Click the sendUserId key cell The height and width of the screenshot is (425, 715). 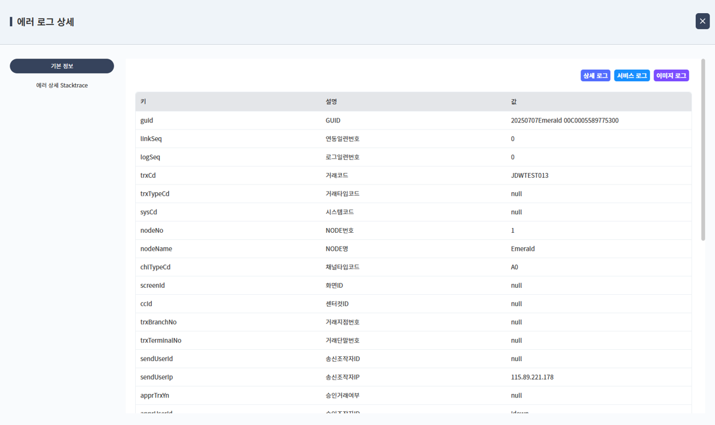tap(157, 359)
